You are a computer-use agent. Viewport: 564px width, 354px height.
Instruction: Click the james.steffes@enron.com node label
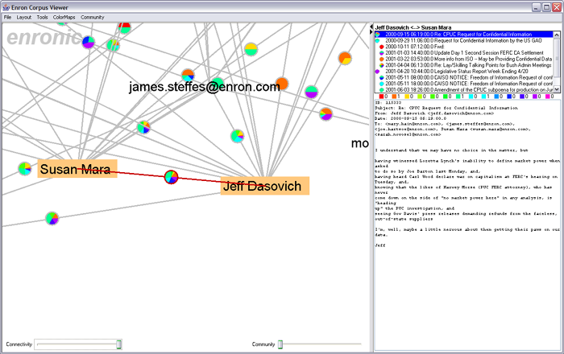[205, 87]
